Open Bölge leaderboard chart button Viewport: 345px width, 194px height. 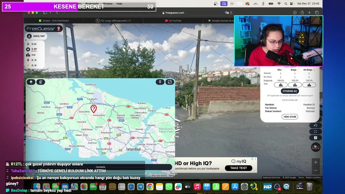tap(295, 85)
